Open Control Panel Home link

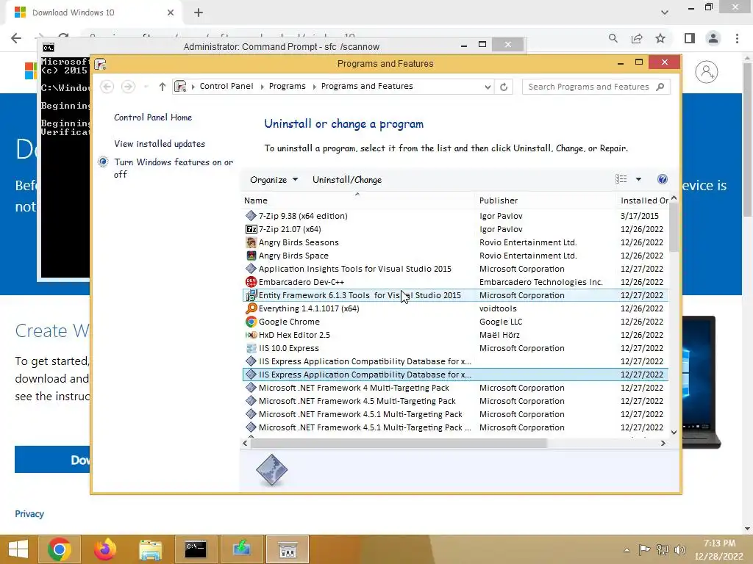click(x=153, y=117)
